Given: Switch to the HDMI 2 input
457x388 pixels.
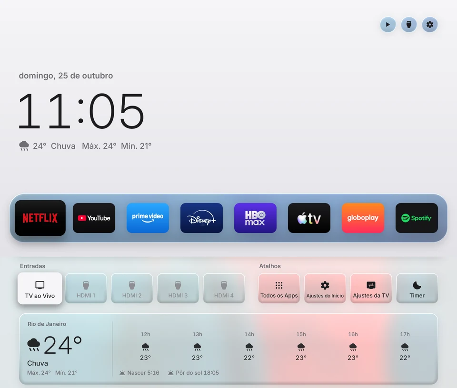Looking at the screenshot, I should (132, 289).
